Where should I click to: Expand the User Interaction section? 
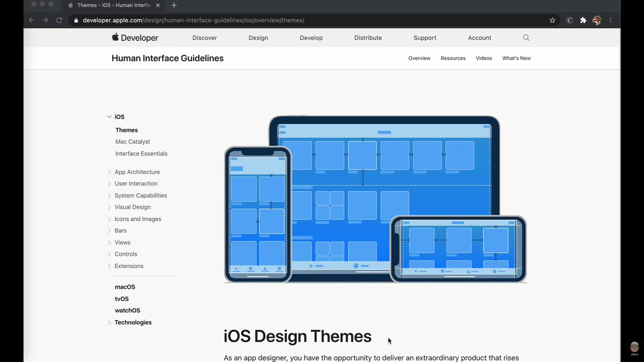coord(109,184)
